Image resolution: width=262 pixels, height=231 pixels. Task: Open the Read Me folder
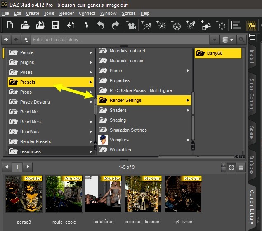(x=51, y=112)
